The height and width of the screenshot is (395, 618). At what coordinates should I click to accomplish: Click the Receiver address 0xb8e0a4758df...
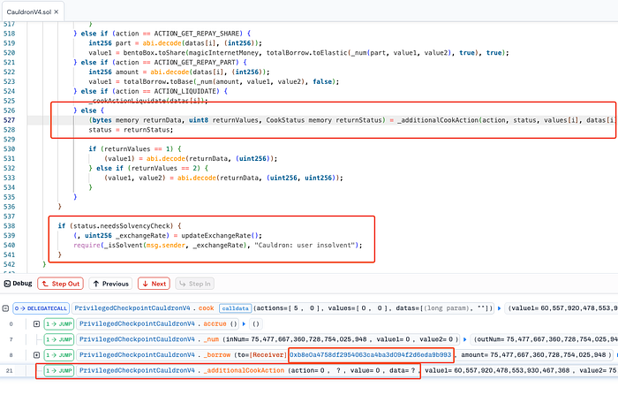370,354
